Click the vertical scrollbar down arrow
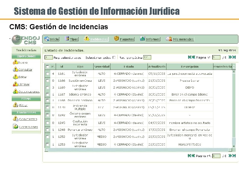Image resolution: width=239 pixels, height=170 pixels. click(234, 146)
